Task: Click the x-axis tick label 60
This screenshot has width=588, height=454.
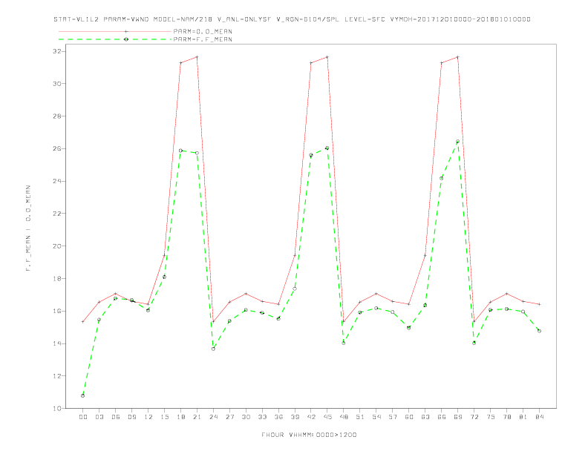Action: (409, 417)
